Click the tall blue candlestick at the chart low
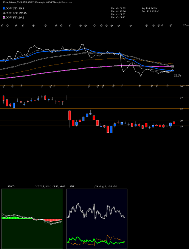The image size is (189, 249). click(x=111, y=129)
